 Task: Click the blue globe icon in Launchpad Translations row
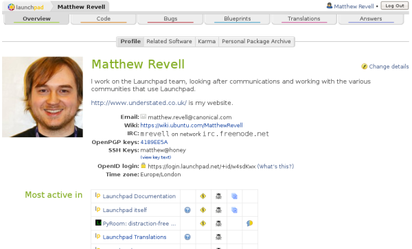187,237
